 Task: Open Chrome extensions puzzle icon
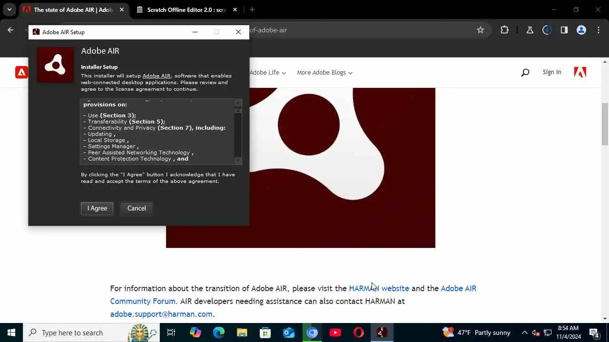point(504,30)
